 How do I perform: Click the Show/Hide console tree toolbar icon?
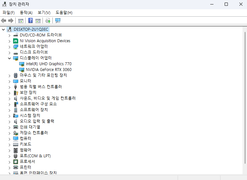(21, 21)
